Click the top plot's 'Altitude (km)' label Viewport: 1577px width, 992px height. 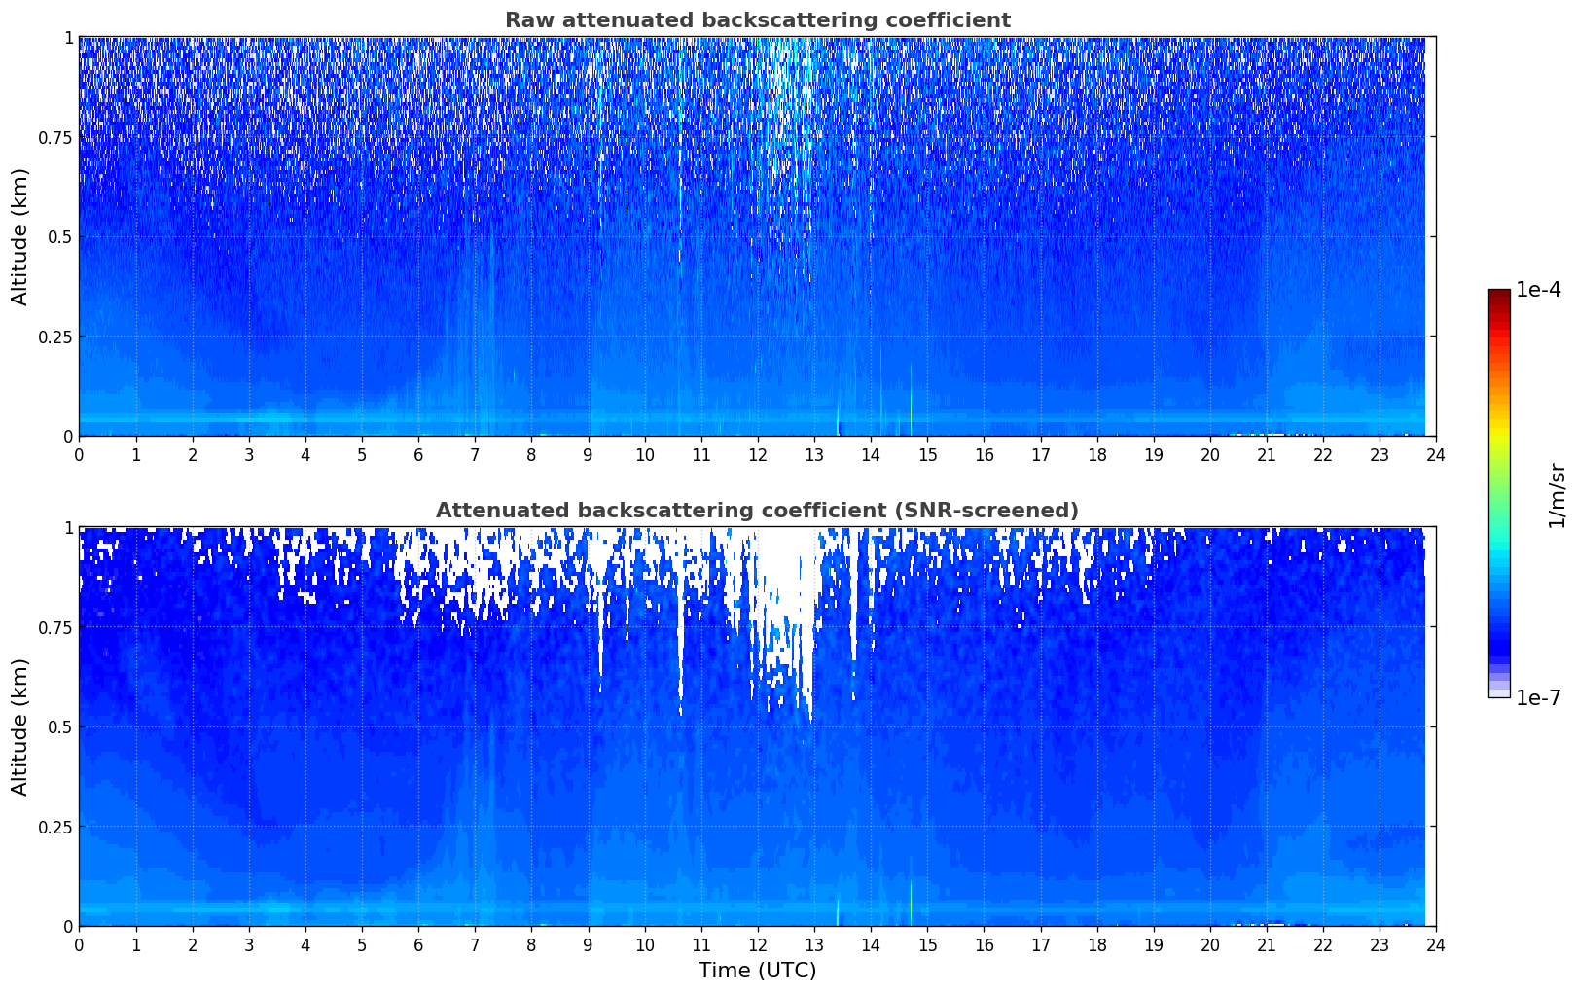[20, 236]
